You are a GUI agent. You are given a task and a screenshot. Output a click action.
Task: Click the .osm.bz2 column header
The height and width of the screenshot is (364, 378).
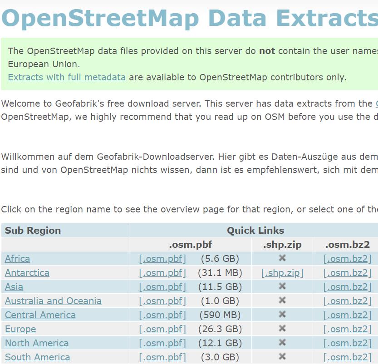[x=348, y=245]
